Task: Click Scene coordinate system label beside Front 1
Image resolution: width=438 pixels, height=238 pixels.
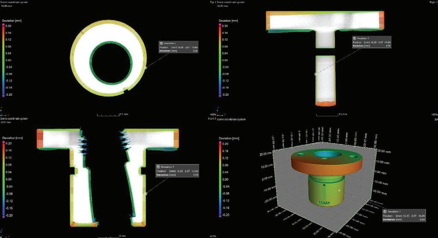Action: (231, 119)
